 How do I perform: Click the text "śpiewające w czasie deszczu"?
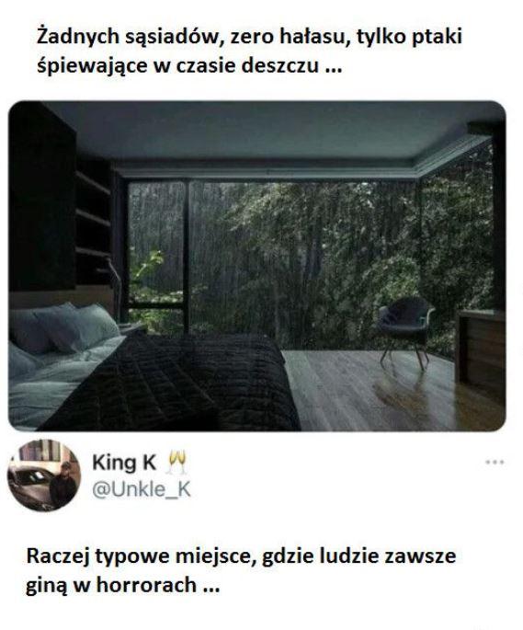(x=178, y=65)
